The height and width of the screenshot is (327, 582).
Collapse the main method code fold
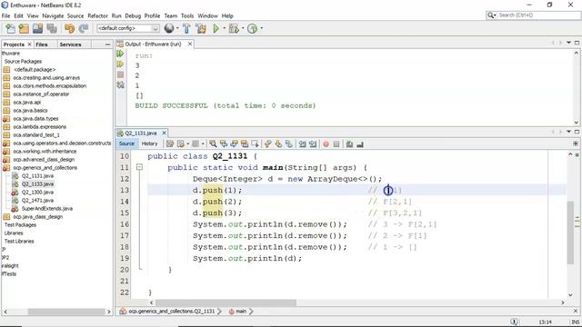pos(139,167)
